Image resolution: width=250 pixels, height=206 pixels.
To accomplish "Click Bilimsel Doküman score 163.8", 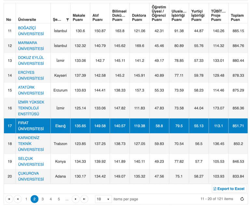I will [120, 31].
